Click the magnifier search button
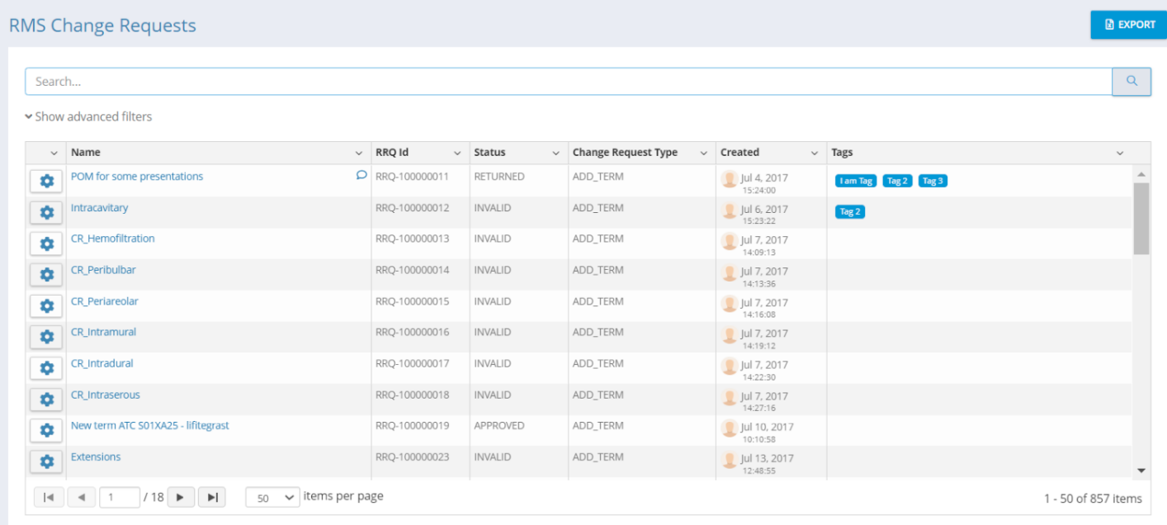Screen dimensions: 1167x525 coord(1132,82)
